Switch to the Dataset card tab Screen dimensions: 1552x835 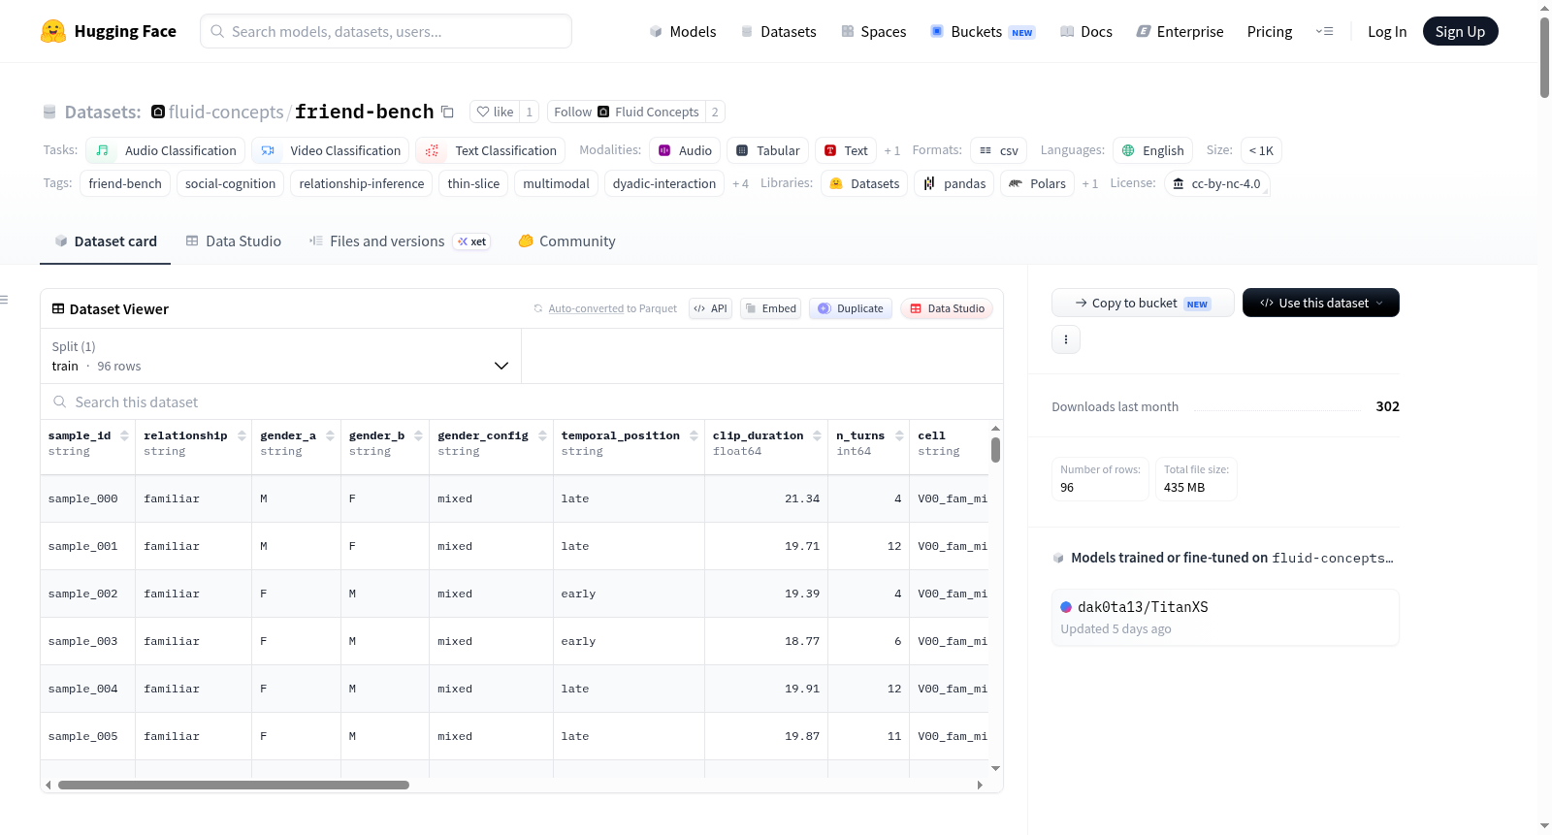point(105,241)
